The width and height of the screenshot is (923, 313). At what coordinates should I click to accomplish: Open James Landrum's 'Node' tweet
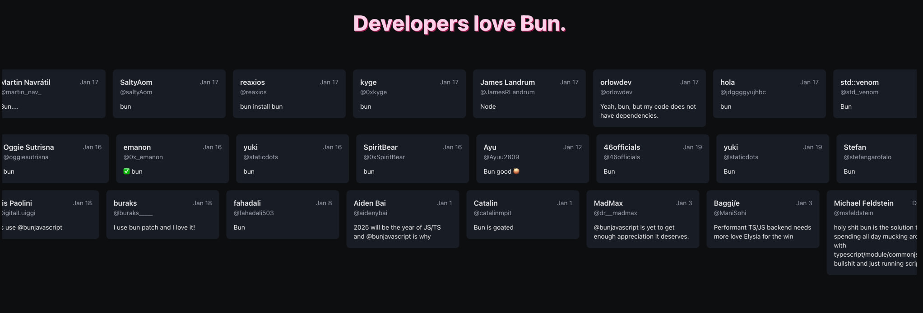coord(529,94)
